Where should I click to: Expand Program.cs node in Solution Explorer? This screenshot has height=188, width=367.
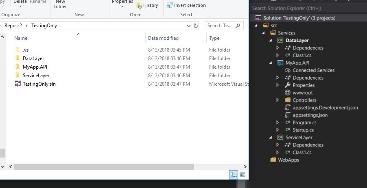click(277, 123)
